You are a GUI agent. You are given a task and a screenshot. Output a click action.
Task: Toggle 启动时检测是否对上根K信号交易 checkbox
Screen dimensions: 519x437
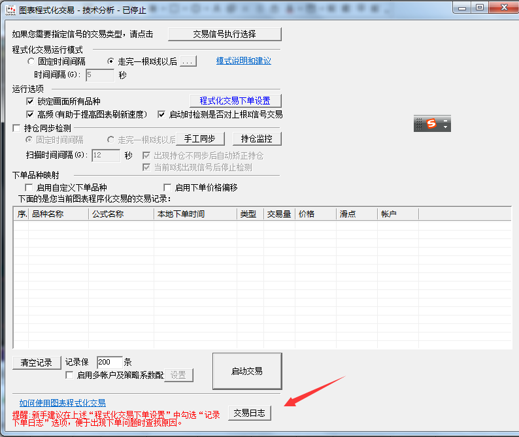(161, 114)
